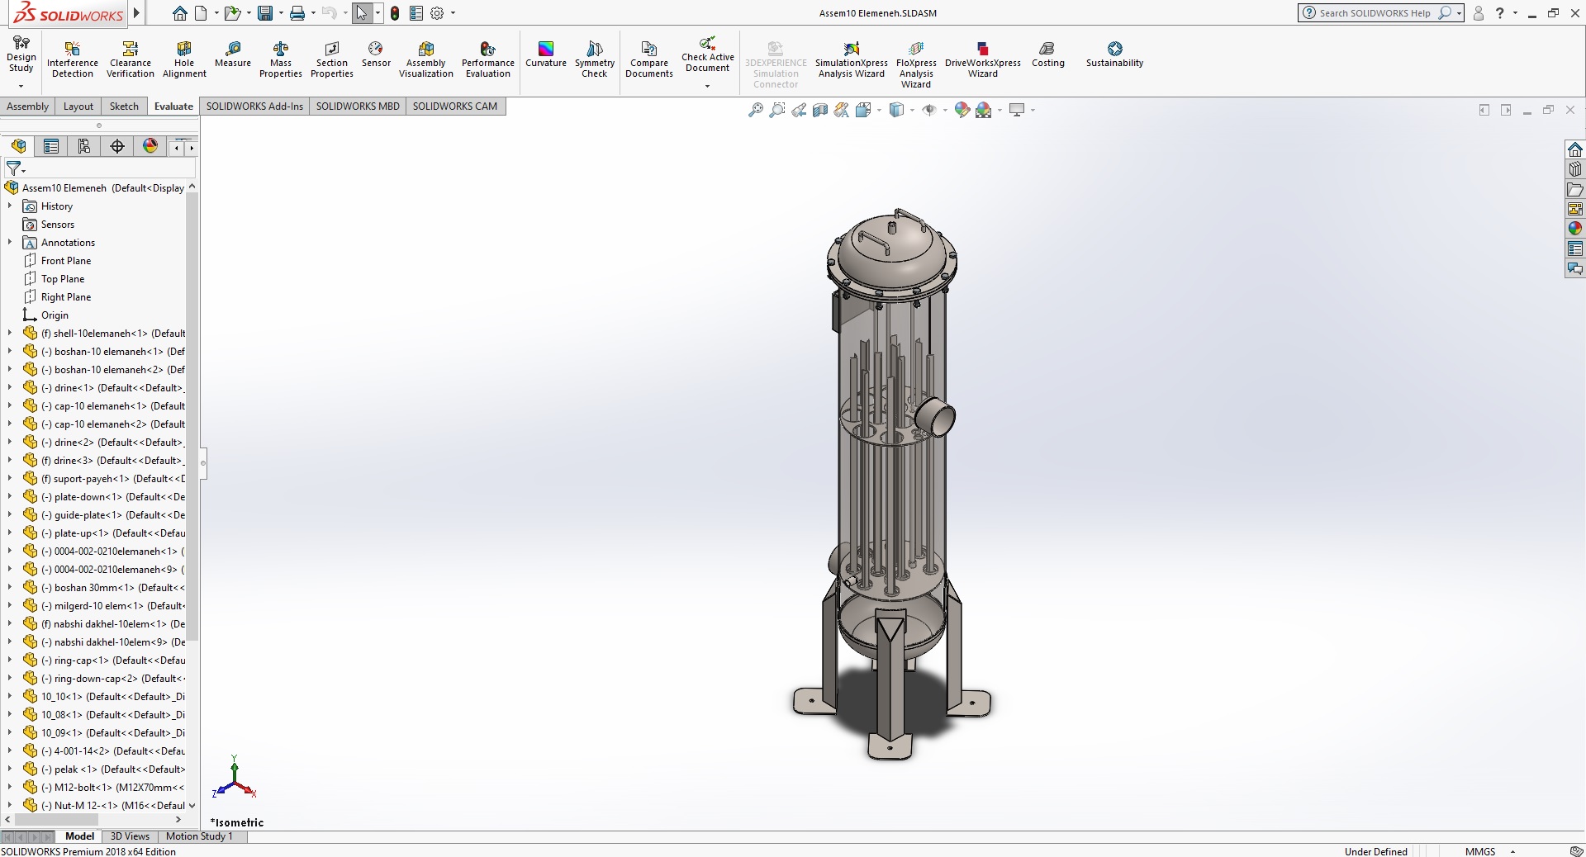The image size is (1586, 857).
Task: Expand plate-down<1> component
Action: [10, 496]
